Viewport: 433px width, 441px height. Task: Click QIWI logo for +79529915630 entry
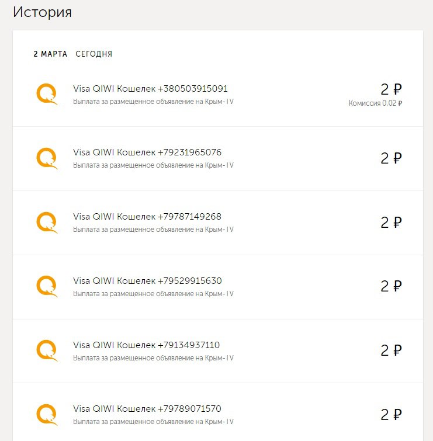(x=47, y=287)
